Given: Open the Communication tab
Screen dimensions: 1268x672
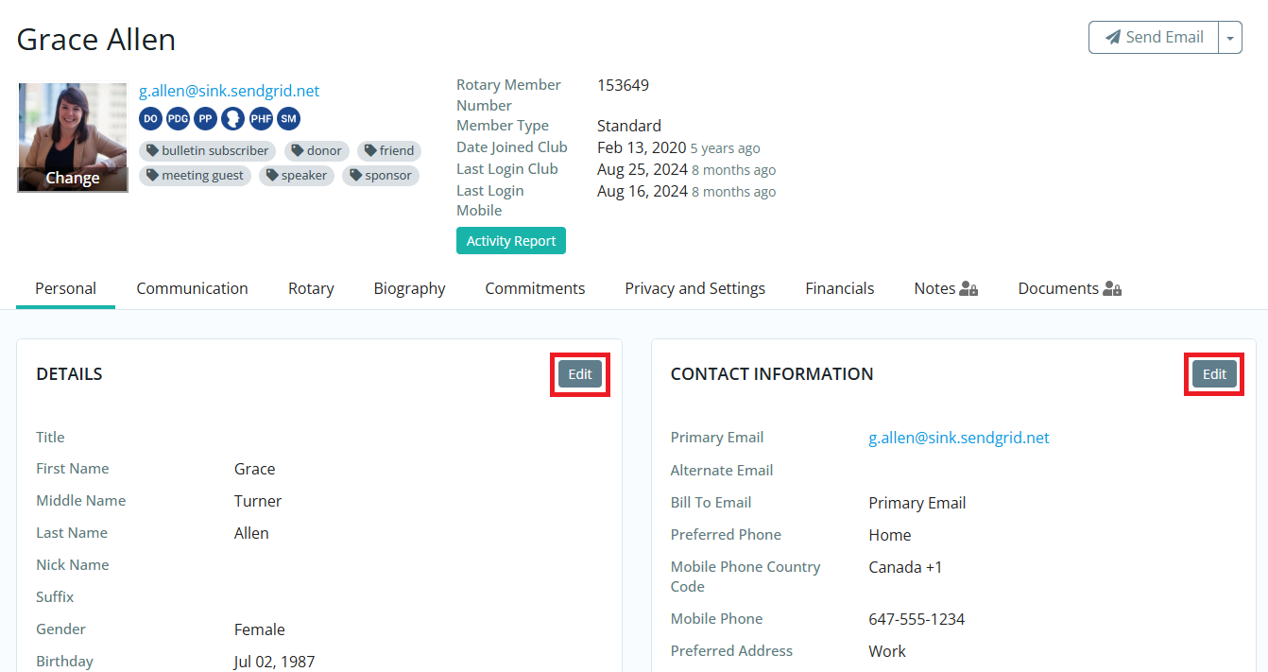Looking at the screenshot, I should tap(192, 289).
